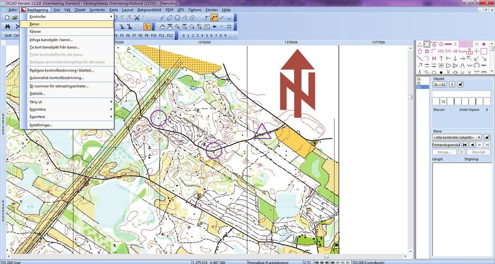Select the Start triangle symbol

420,44
